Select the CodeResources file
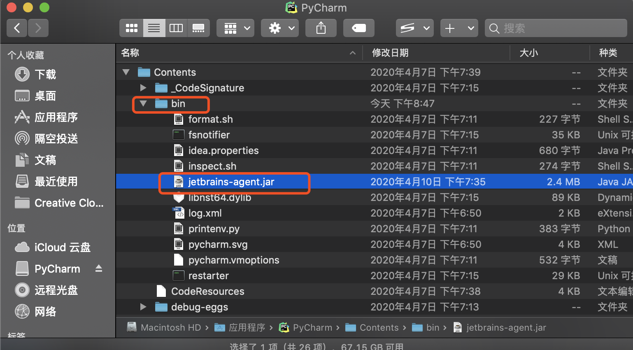 pyautogui.click(x=375, y=292)
